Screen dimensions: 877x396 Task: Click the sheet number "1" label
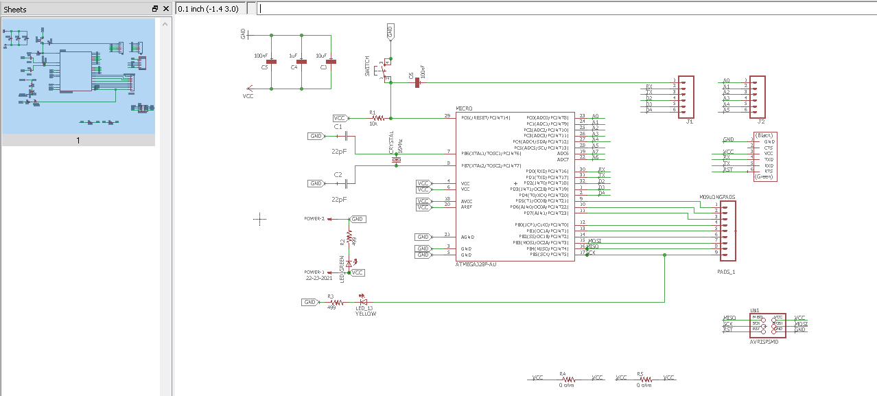pos(78,140)
